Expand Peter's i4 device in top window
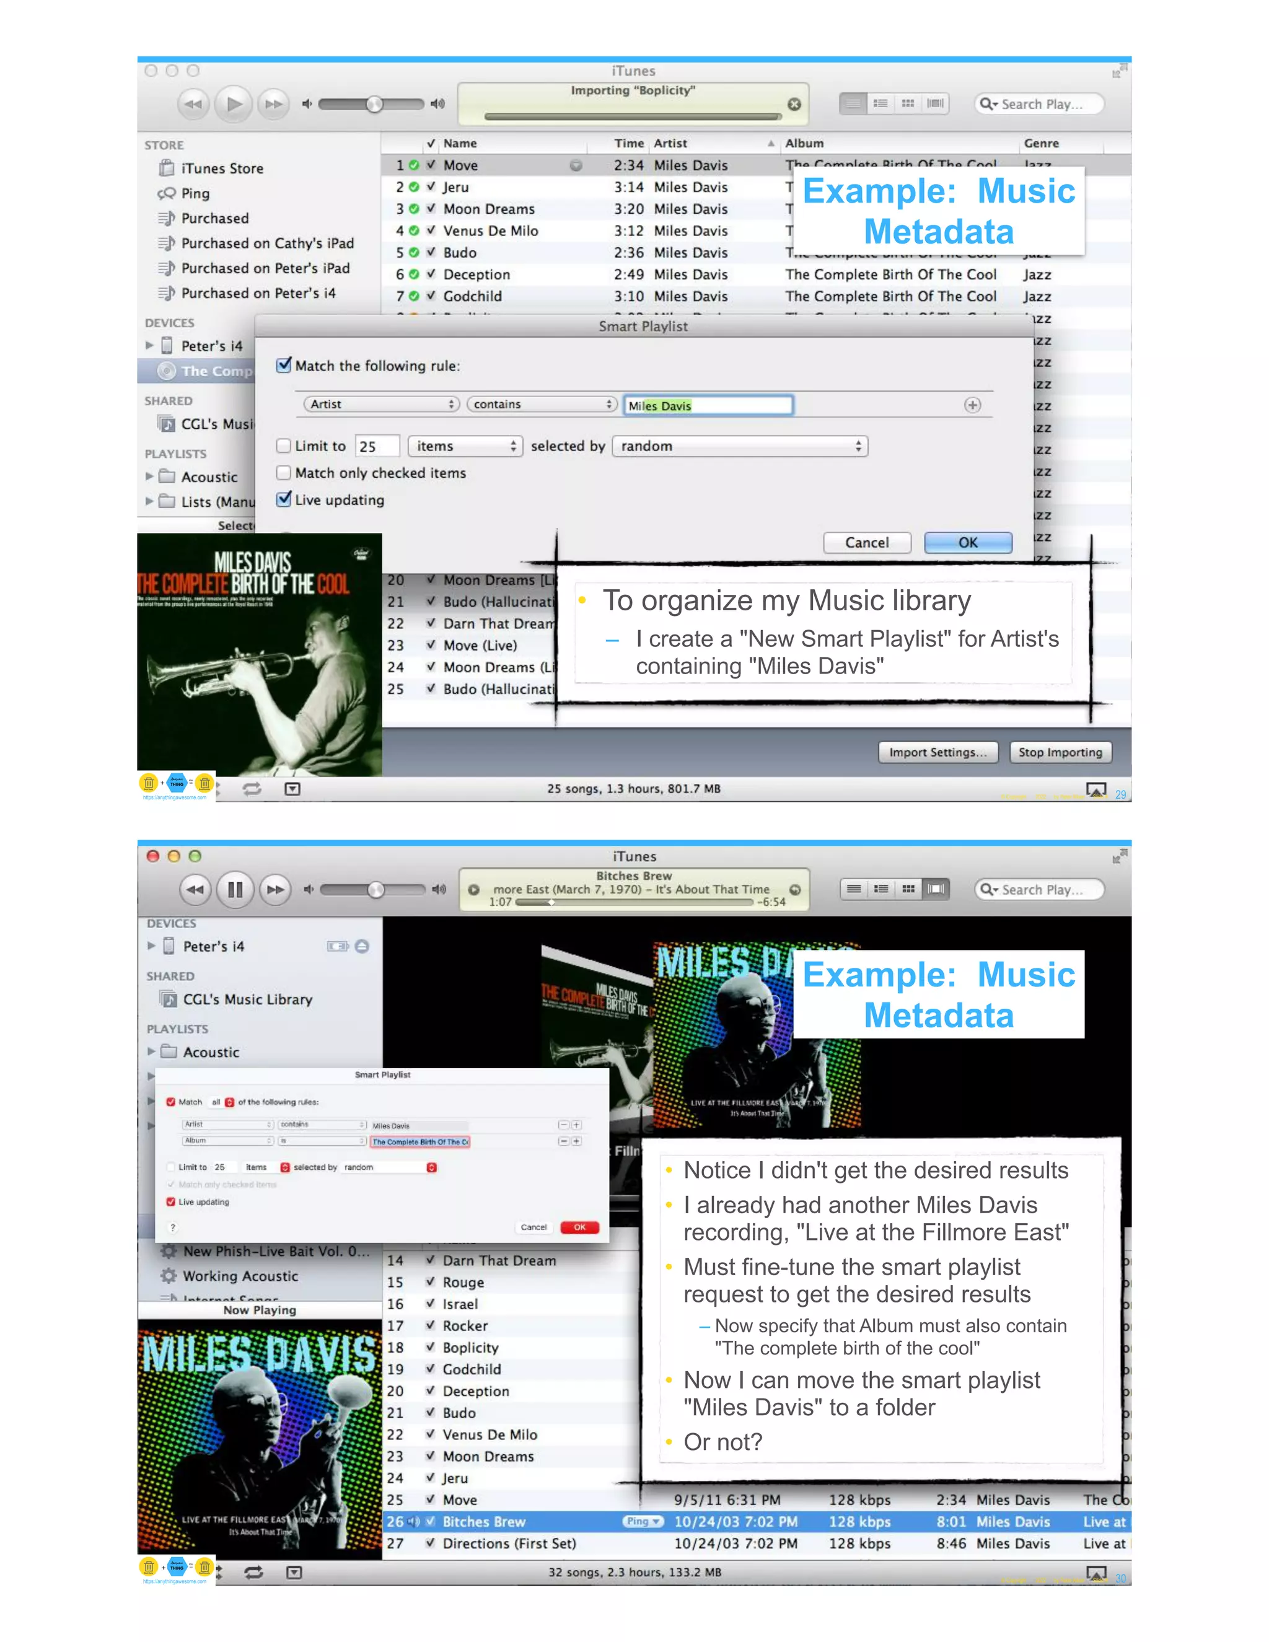The height and width of the screenshot is (1642, 1269). point(149,345)
